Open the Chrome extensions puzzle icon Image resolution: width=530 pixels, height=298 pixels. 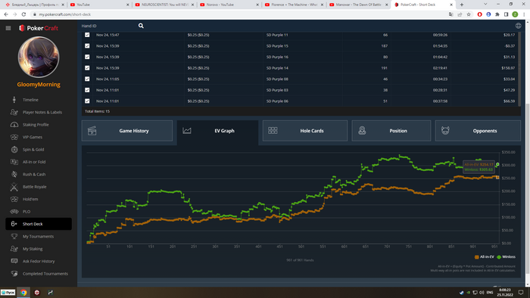coord(497,14)
